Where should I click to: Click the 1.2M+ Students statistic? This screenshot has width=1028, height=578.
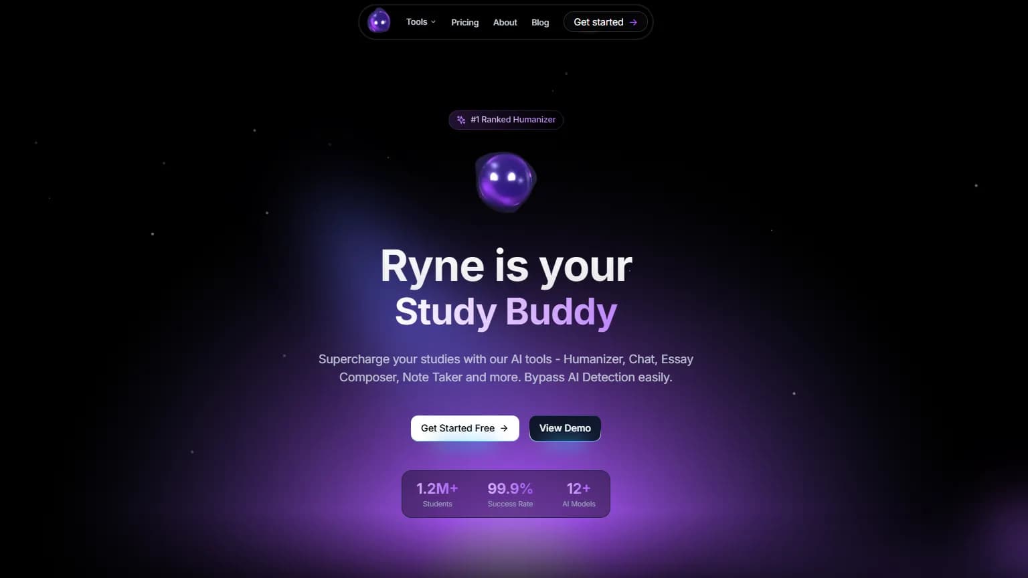(437, 494)
